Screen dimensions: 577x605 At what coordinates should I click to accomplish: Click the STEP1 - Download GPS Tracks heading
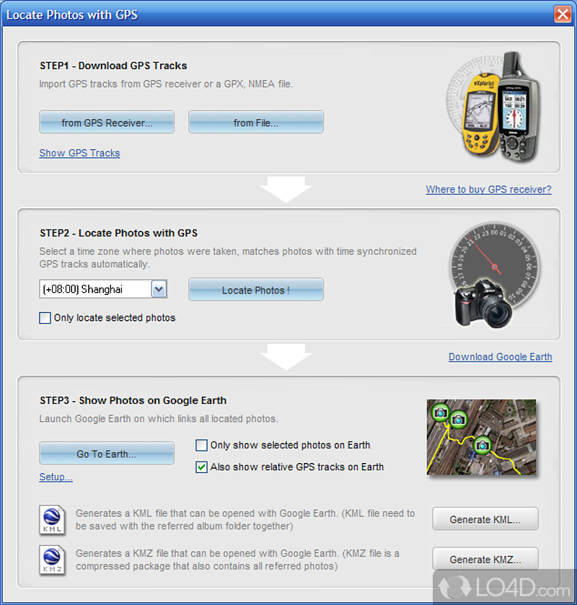113,66
